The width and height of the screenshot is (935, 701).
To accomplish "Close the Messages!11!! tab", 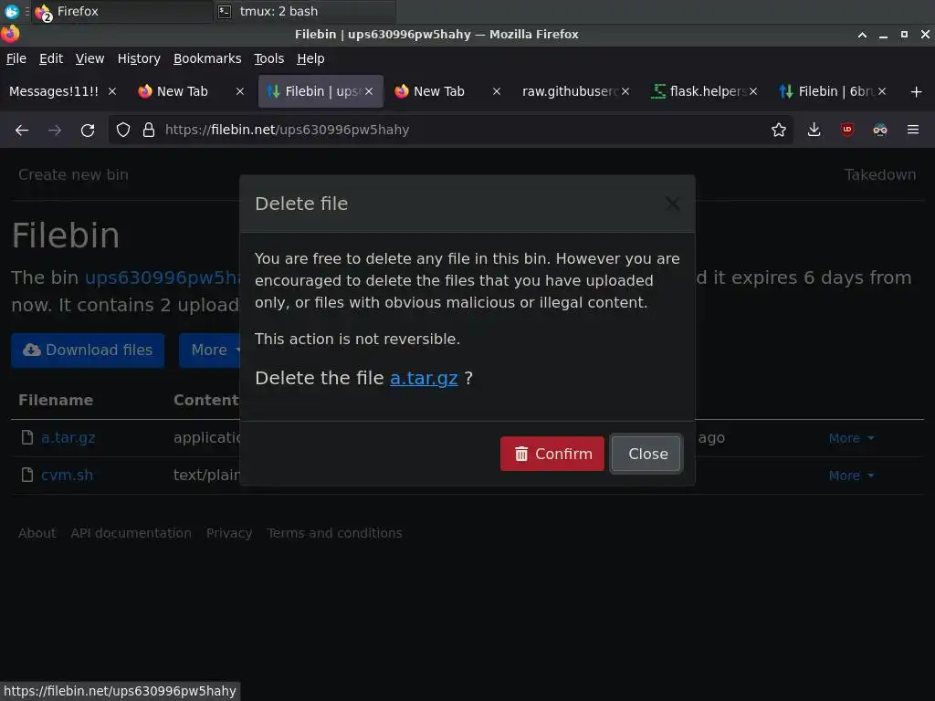I will tap(112, 91).
